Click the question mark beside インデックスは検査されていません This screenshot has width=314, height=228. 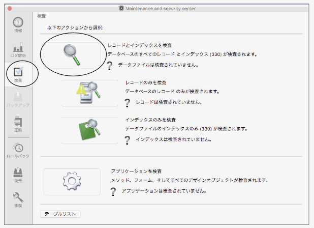point(128,139)
